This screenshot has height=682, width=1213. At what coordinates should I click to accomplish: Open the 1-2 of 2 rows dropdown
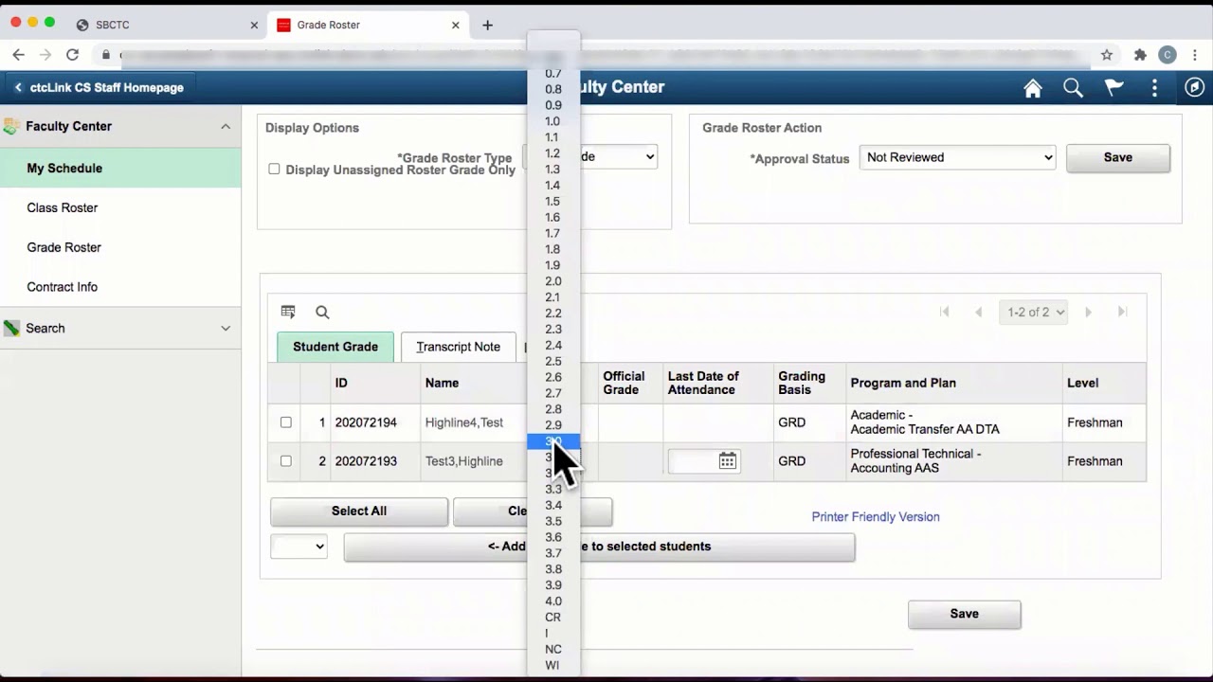(1033, 312)
